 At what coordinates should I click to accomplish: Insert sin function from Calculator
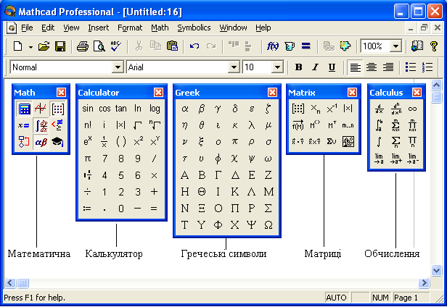[88, 109]
